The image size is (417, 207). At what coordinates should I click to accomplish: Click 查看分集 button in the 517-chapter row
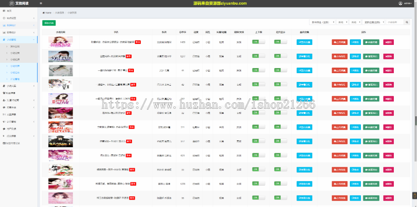click(x=304, y=141)
